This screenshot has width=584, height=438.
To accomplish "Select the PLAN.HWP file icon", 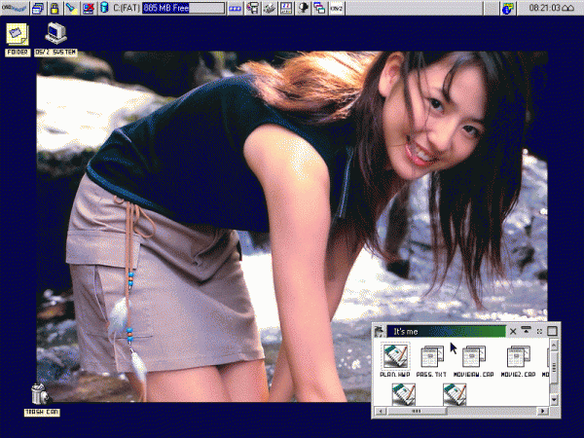I will tap(395, 360).
